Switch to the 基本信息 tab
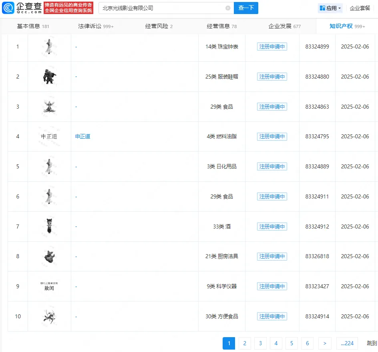This screenshot has width=378, height=352. (x=33, y=26)
